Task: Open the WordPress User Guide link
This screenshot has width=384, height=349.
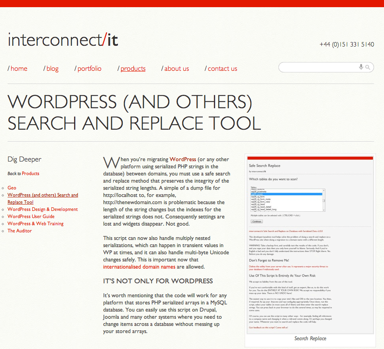Action: tap(31, 216)
